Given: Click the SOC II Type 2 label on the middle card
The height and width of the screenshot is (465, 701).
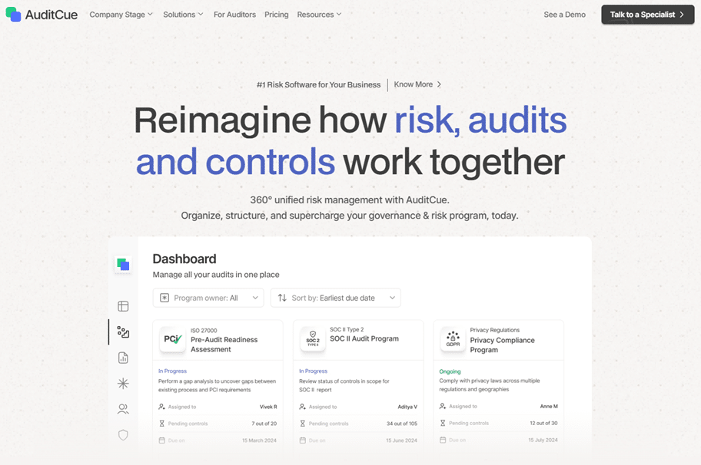Looking at the screenshot, I should [347, 329].
